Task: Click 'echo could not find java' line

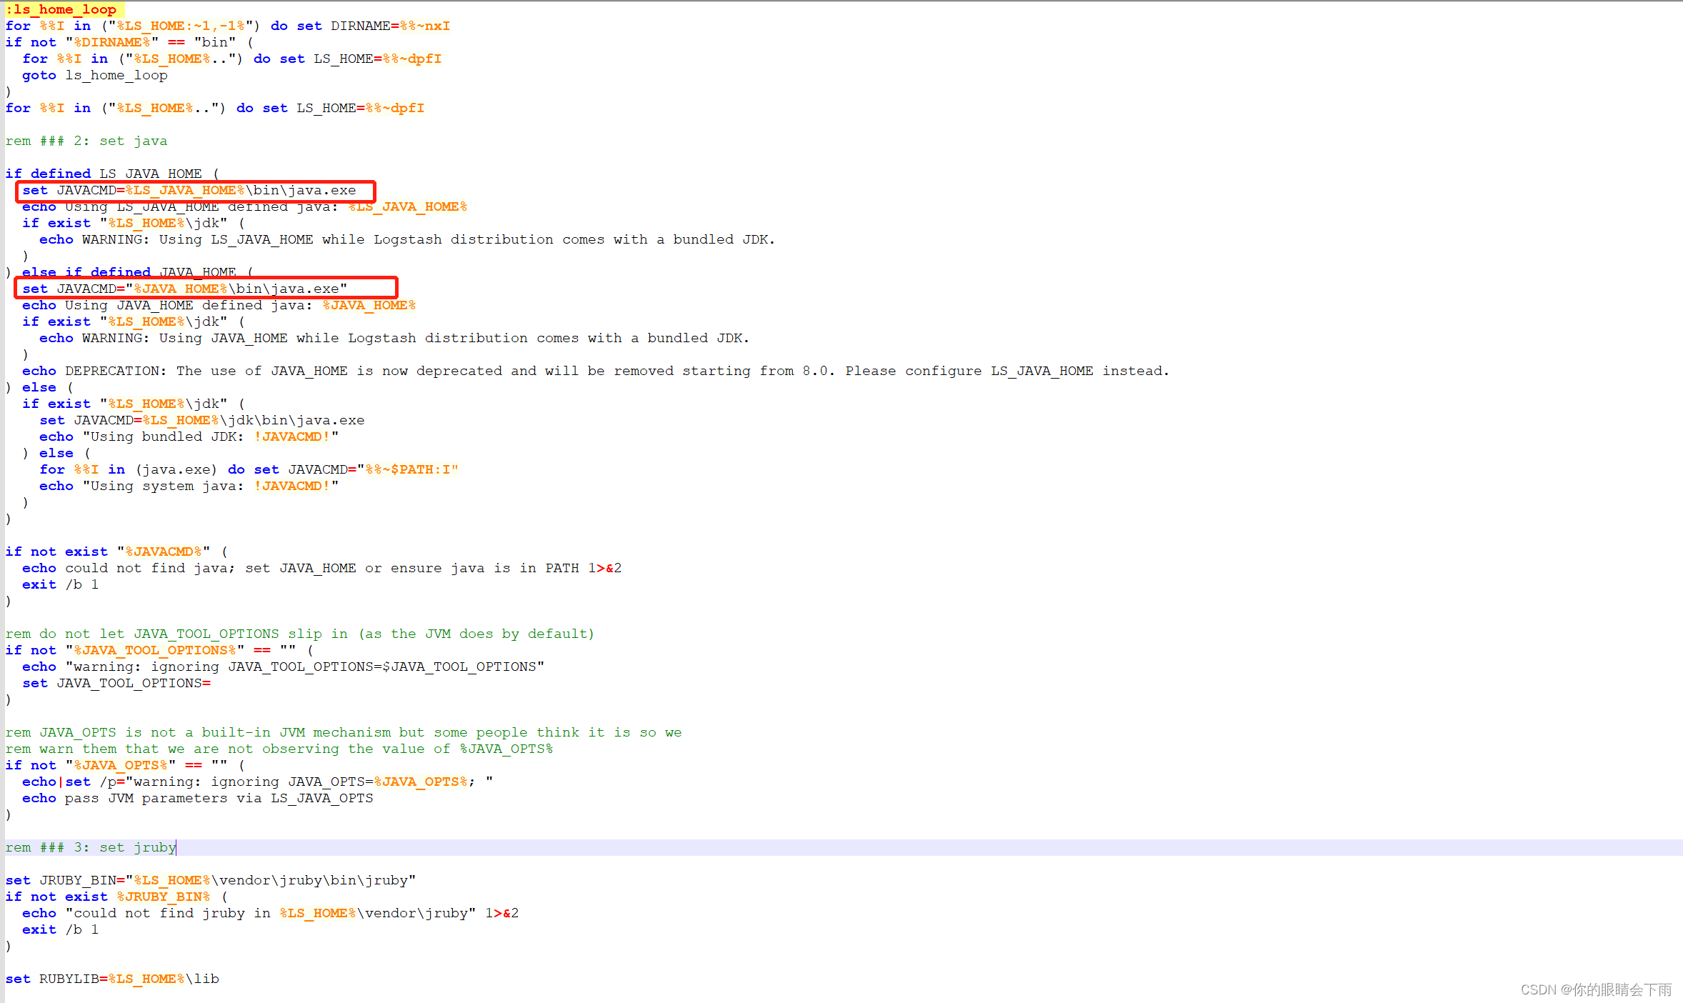Action: point(322,568)
